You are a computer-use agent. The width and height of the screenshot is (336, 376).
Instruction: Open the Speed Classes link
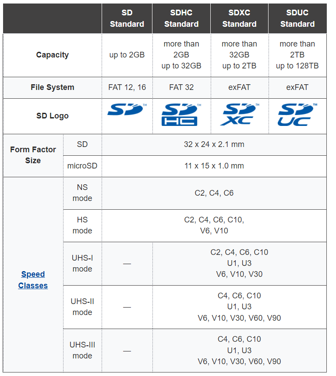pos(33,280)
